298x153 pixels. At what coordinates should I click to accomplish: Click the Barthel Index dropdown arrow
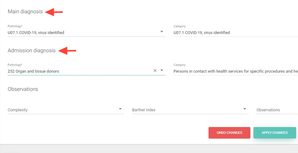(244, 109)
